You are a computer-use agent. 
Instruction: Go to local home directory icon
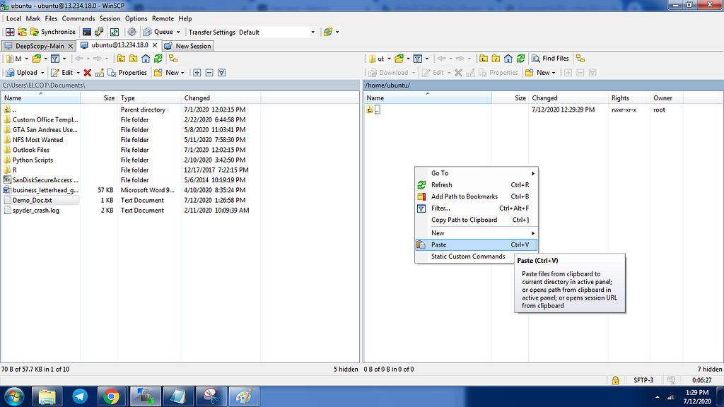coord(146,59)
